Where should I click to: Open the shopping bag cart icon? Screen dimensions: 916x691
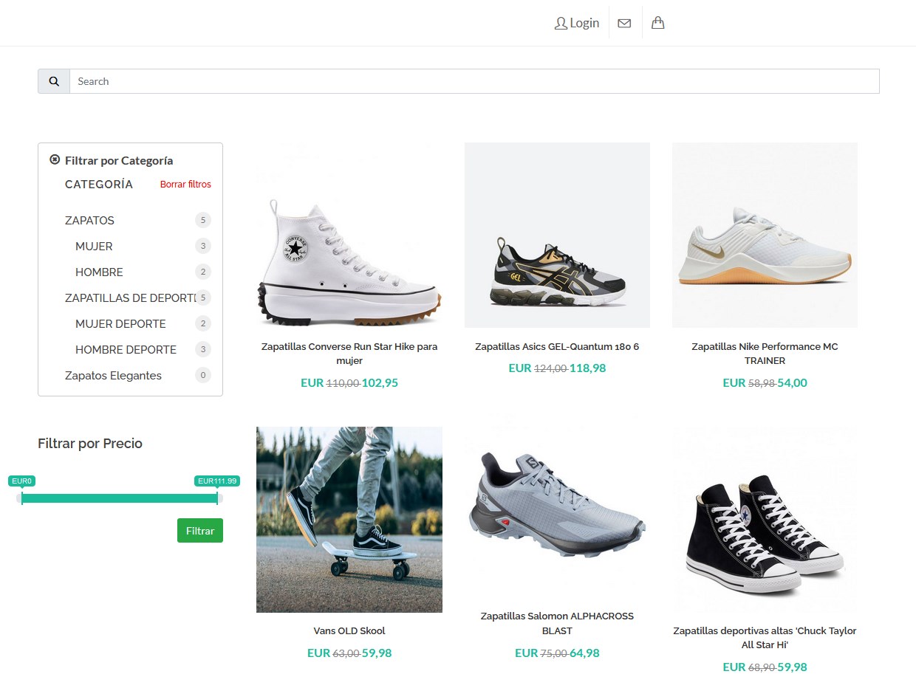(x=658, y=23)
